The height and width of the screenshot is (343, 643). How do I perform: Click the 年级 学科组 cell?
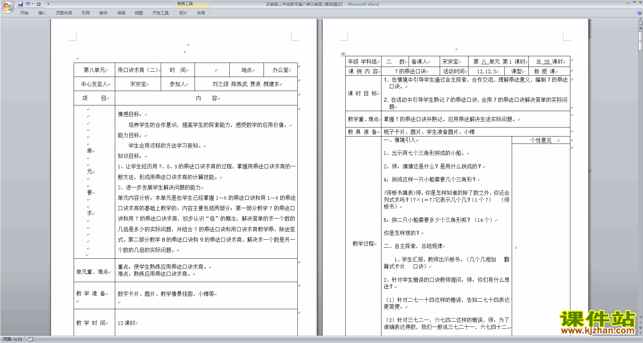(363, 62)
